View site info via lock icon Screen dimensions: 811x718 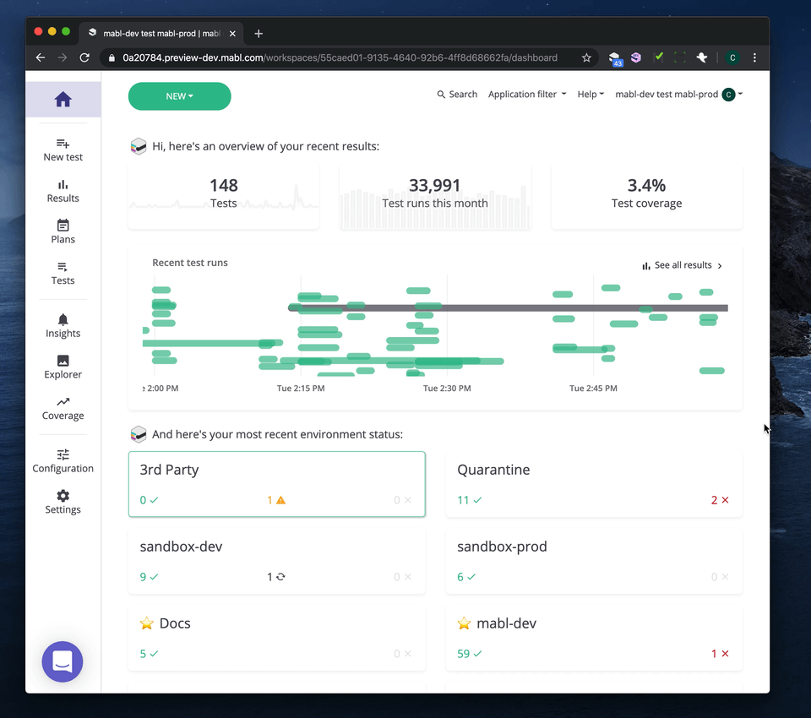coord(112,58)
